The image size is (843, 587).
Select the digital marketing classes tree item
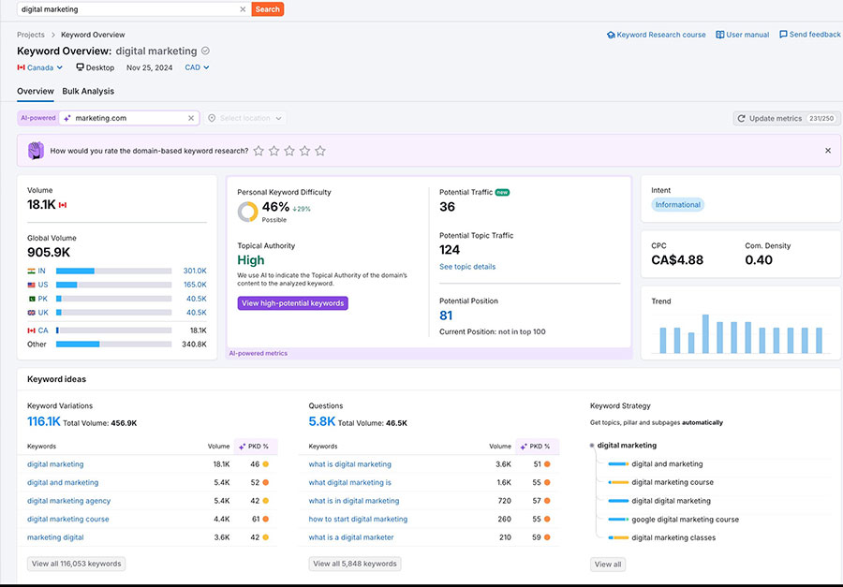click(673, 538)
